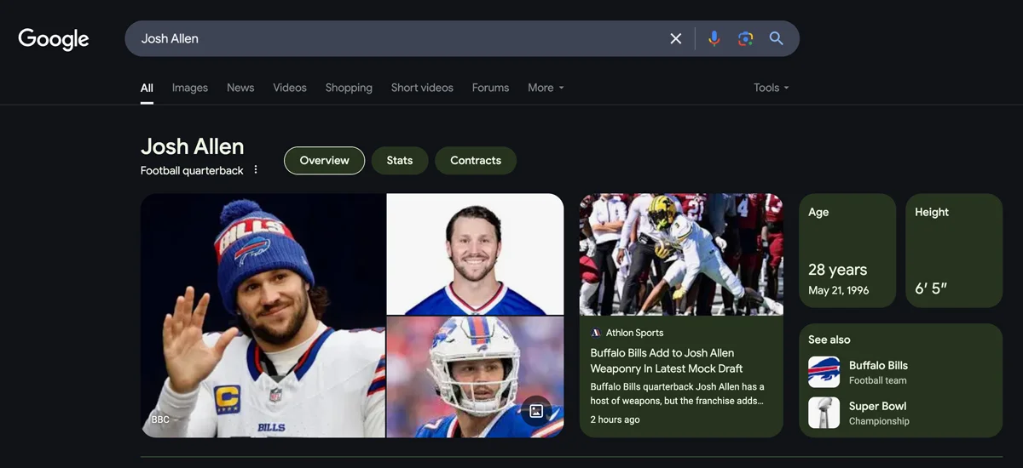Click the Athlon Sports source icon

pyautogui.click(x=596, y=333)
